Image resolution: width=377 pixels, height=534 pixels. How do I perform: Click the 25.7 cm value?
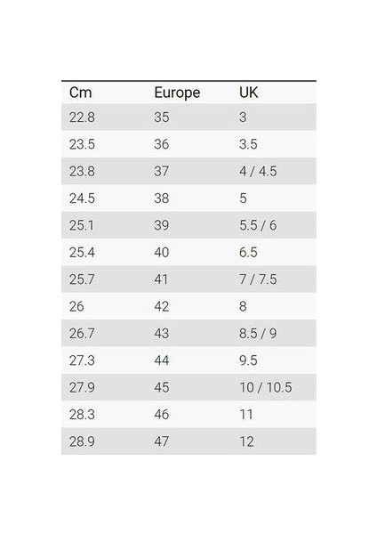pyautogui.click(x=82, y=279)
